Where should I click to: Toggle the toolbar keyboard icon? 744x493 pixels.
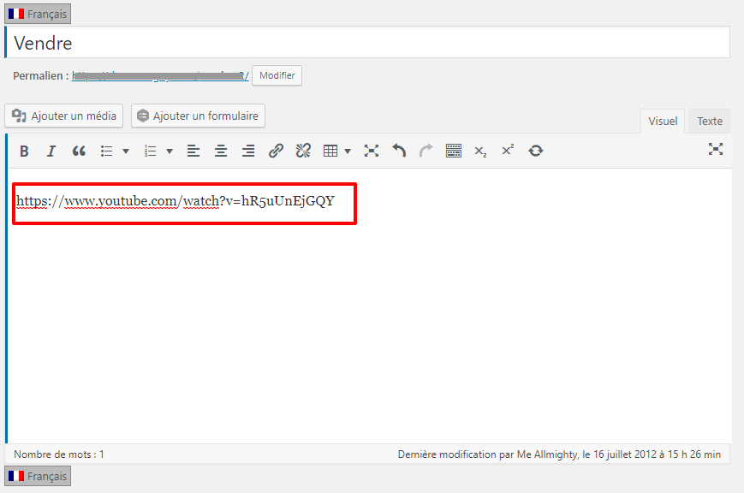pos(454,151)
